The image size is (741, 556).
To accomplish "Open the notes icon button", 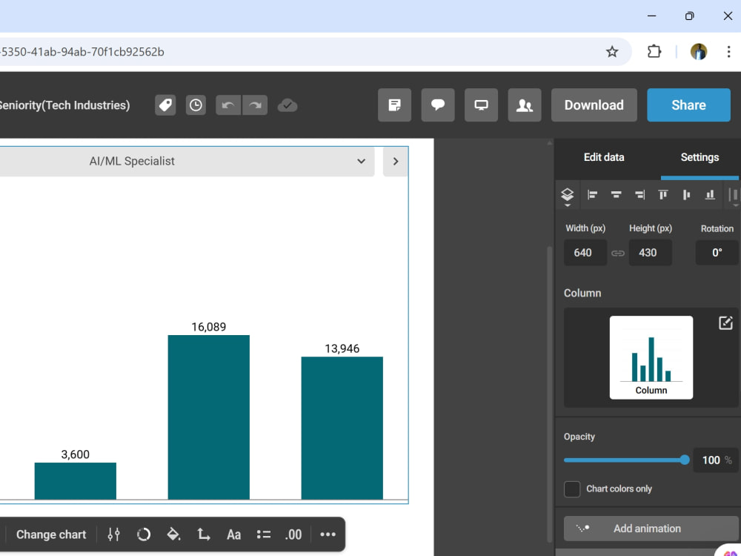I will pyautogui.click(x=395, y=105).
